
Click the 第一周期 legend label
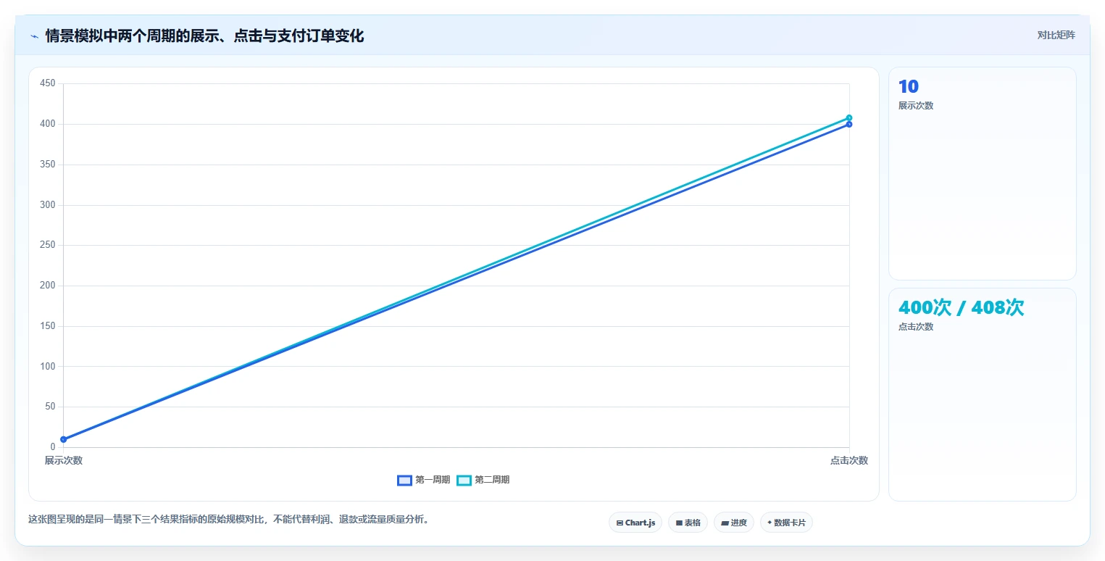433,480
